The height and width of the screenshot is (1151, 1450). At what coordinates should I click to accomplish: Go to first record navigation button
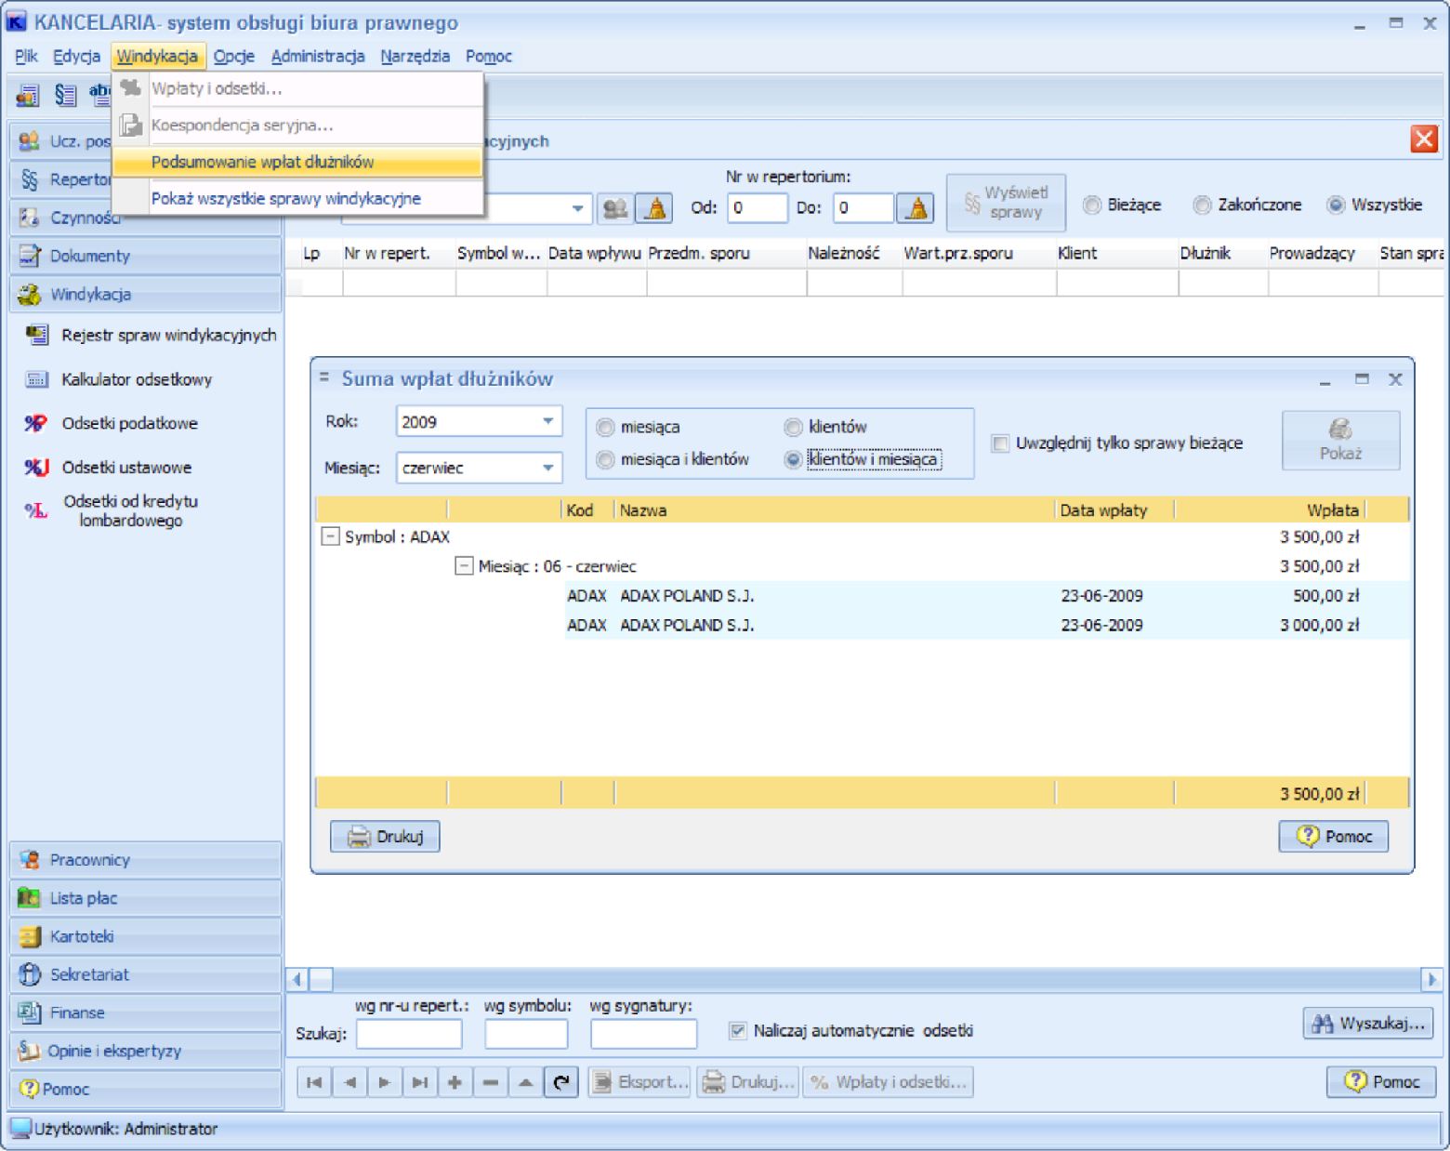pos(314,1082)
